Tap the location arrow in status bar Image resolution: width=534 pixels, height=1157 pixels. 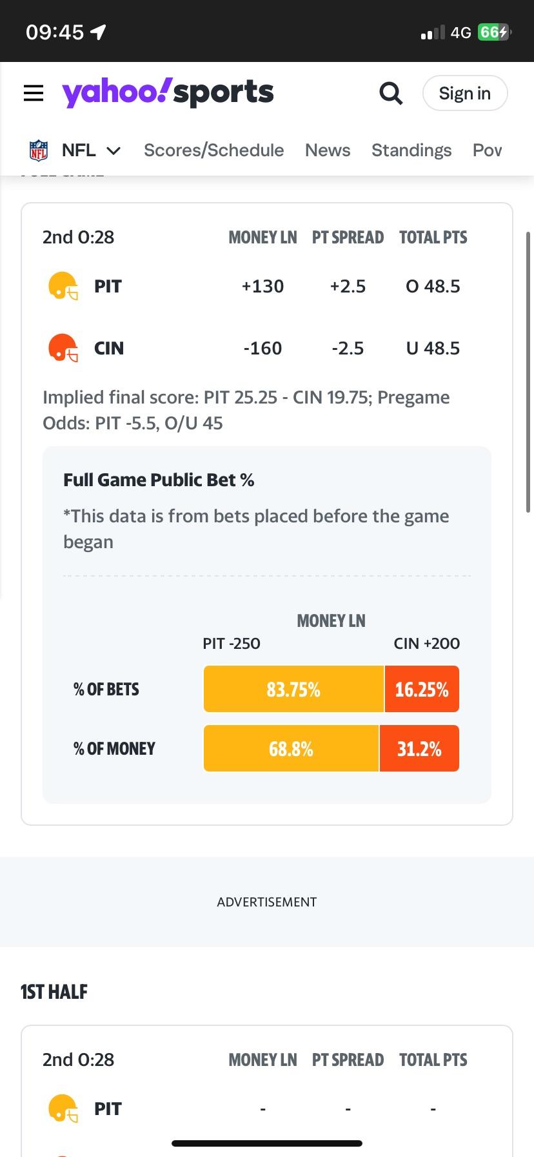tap(98, 32)
